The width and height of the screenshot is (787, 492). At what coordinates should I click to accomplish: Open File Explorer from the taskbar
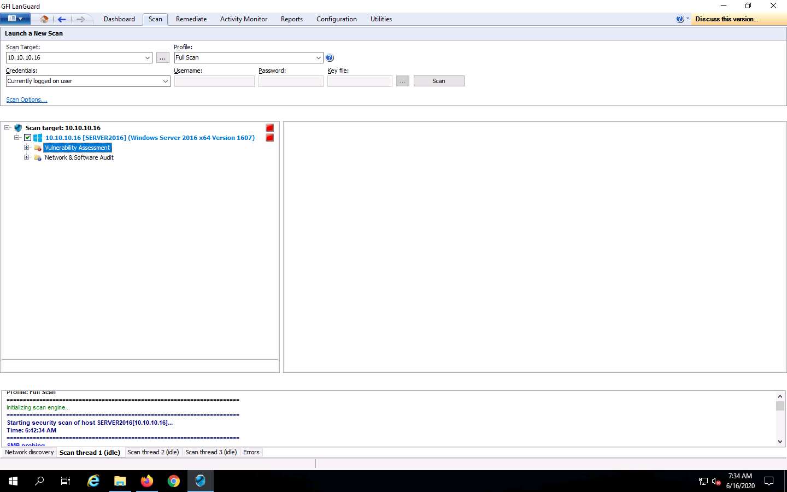point(120,481)
